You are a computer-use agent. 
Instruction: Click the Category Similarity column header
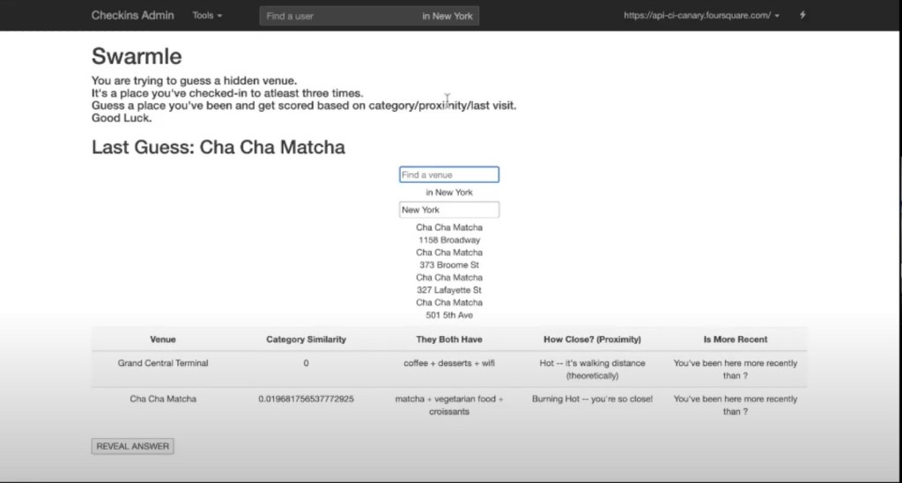307,340
